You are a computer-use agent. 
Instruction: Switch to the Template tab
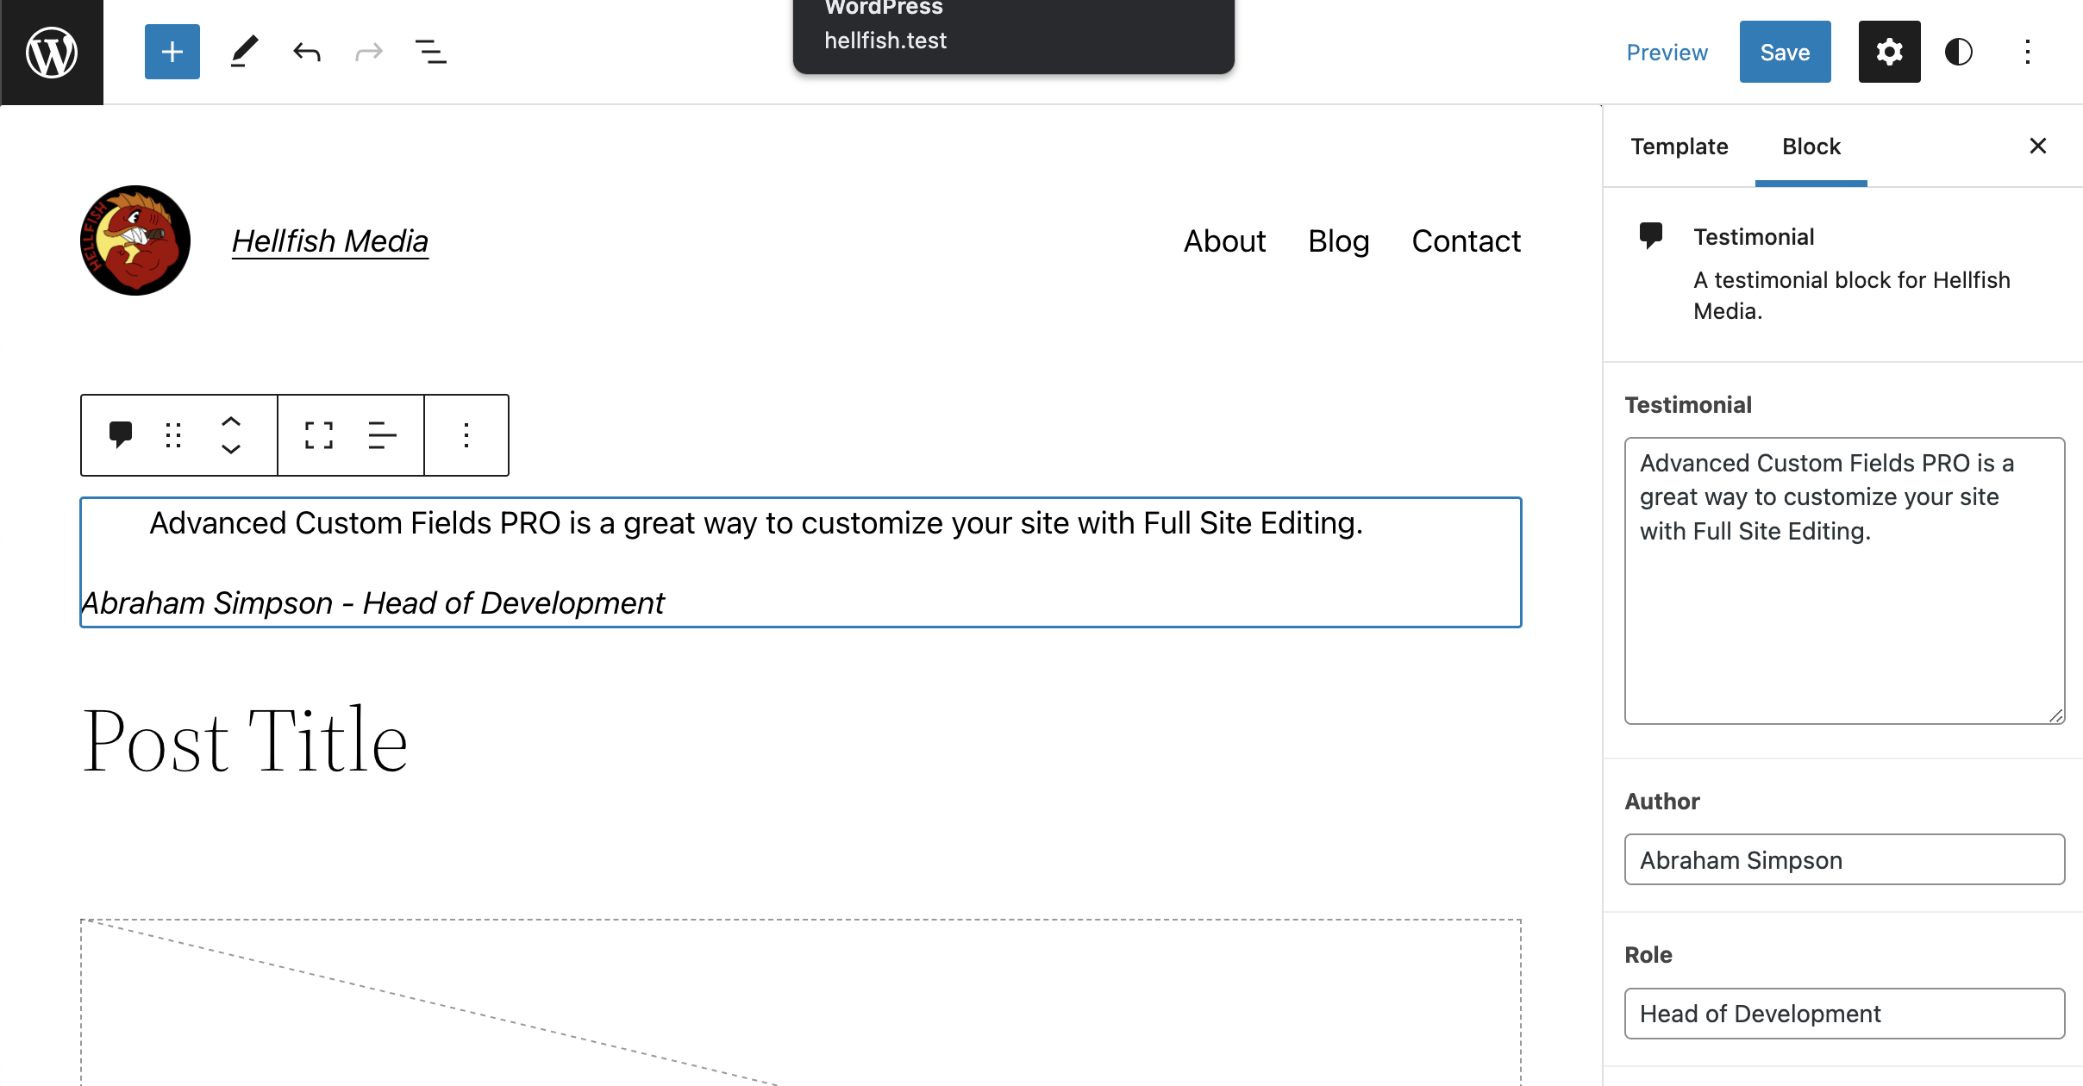click(x=1680, y=147)
